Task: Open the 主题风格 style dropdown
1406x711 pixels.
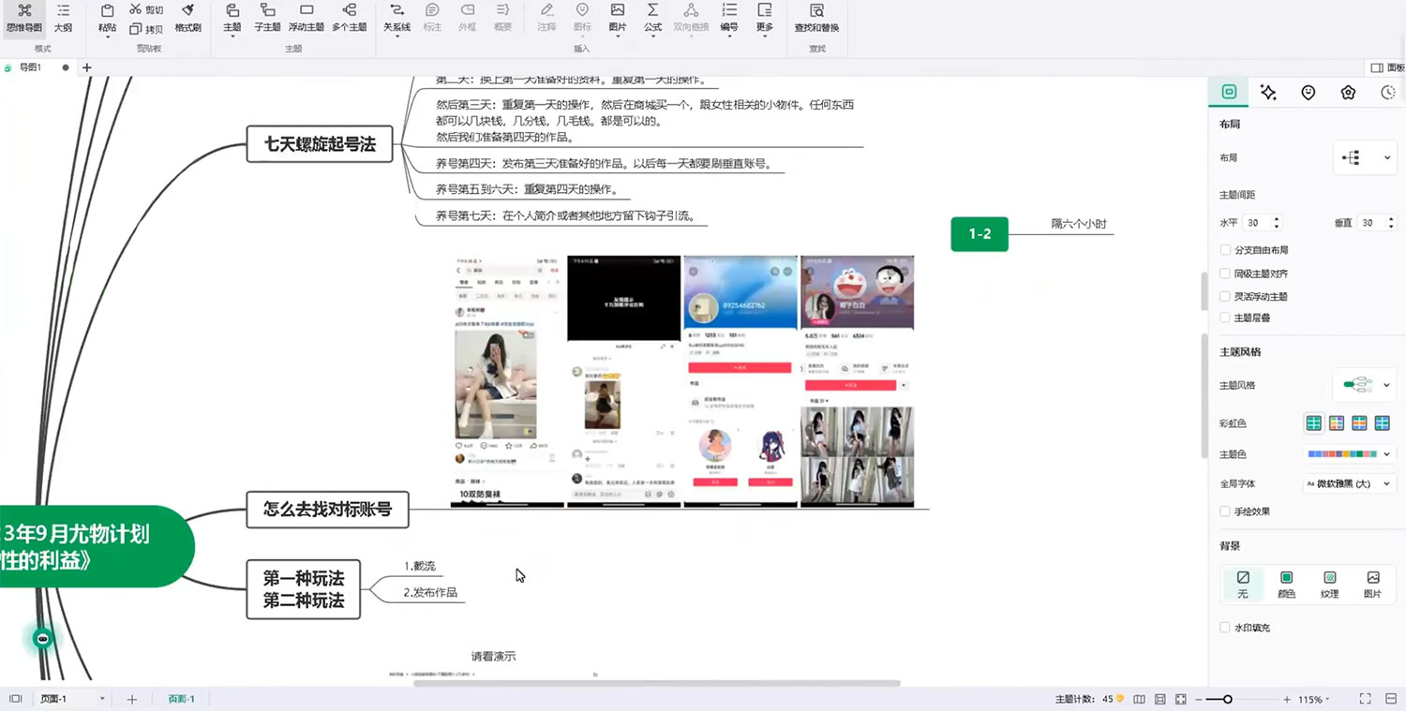Action: tap(1364, 385)
